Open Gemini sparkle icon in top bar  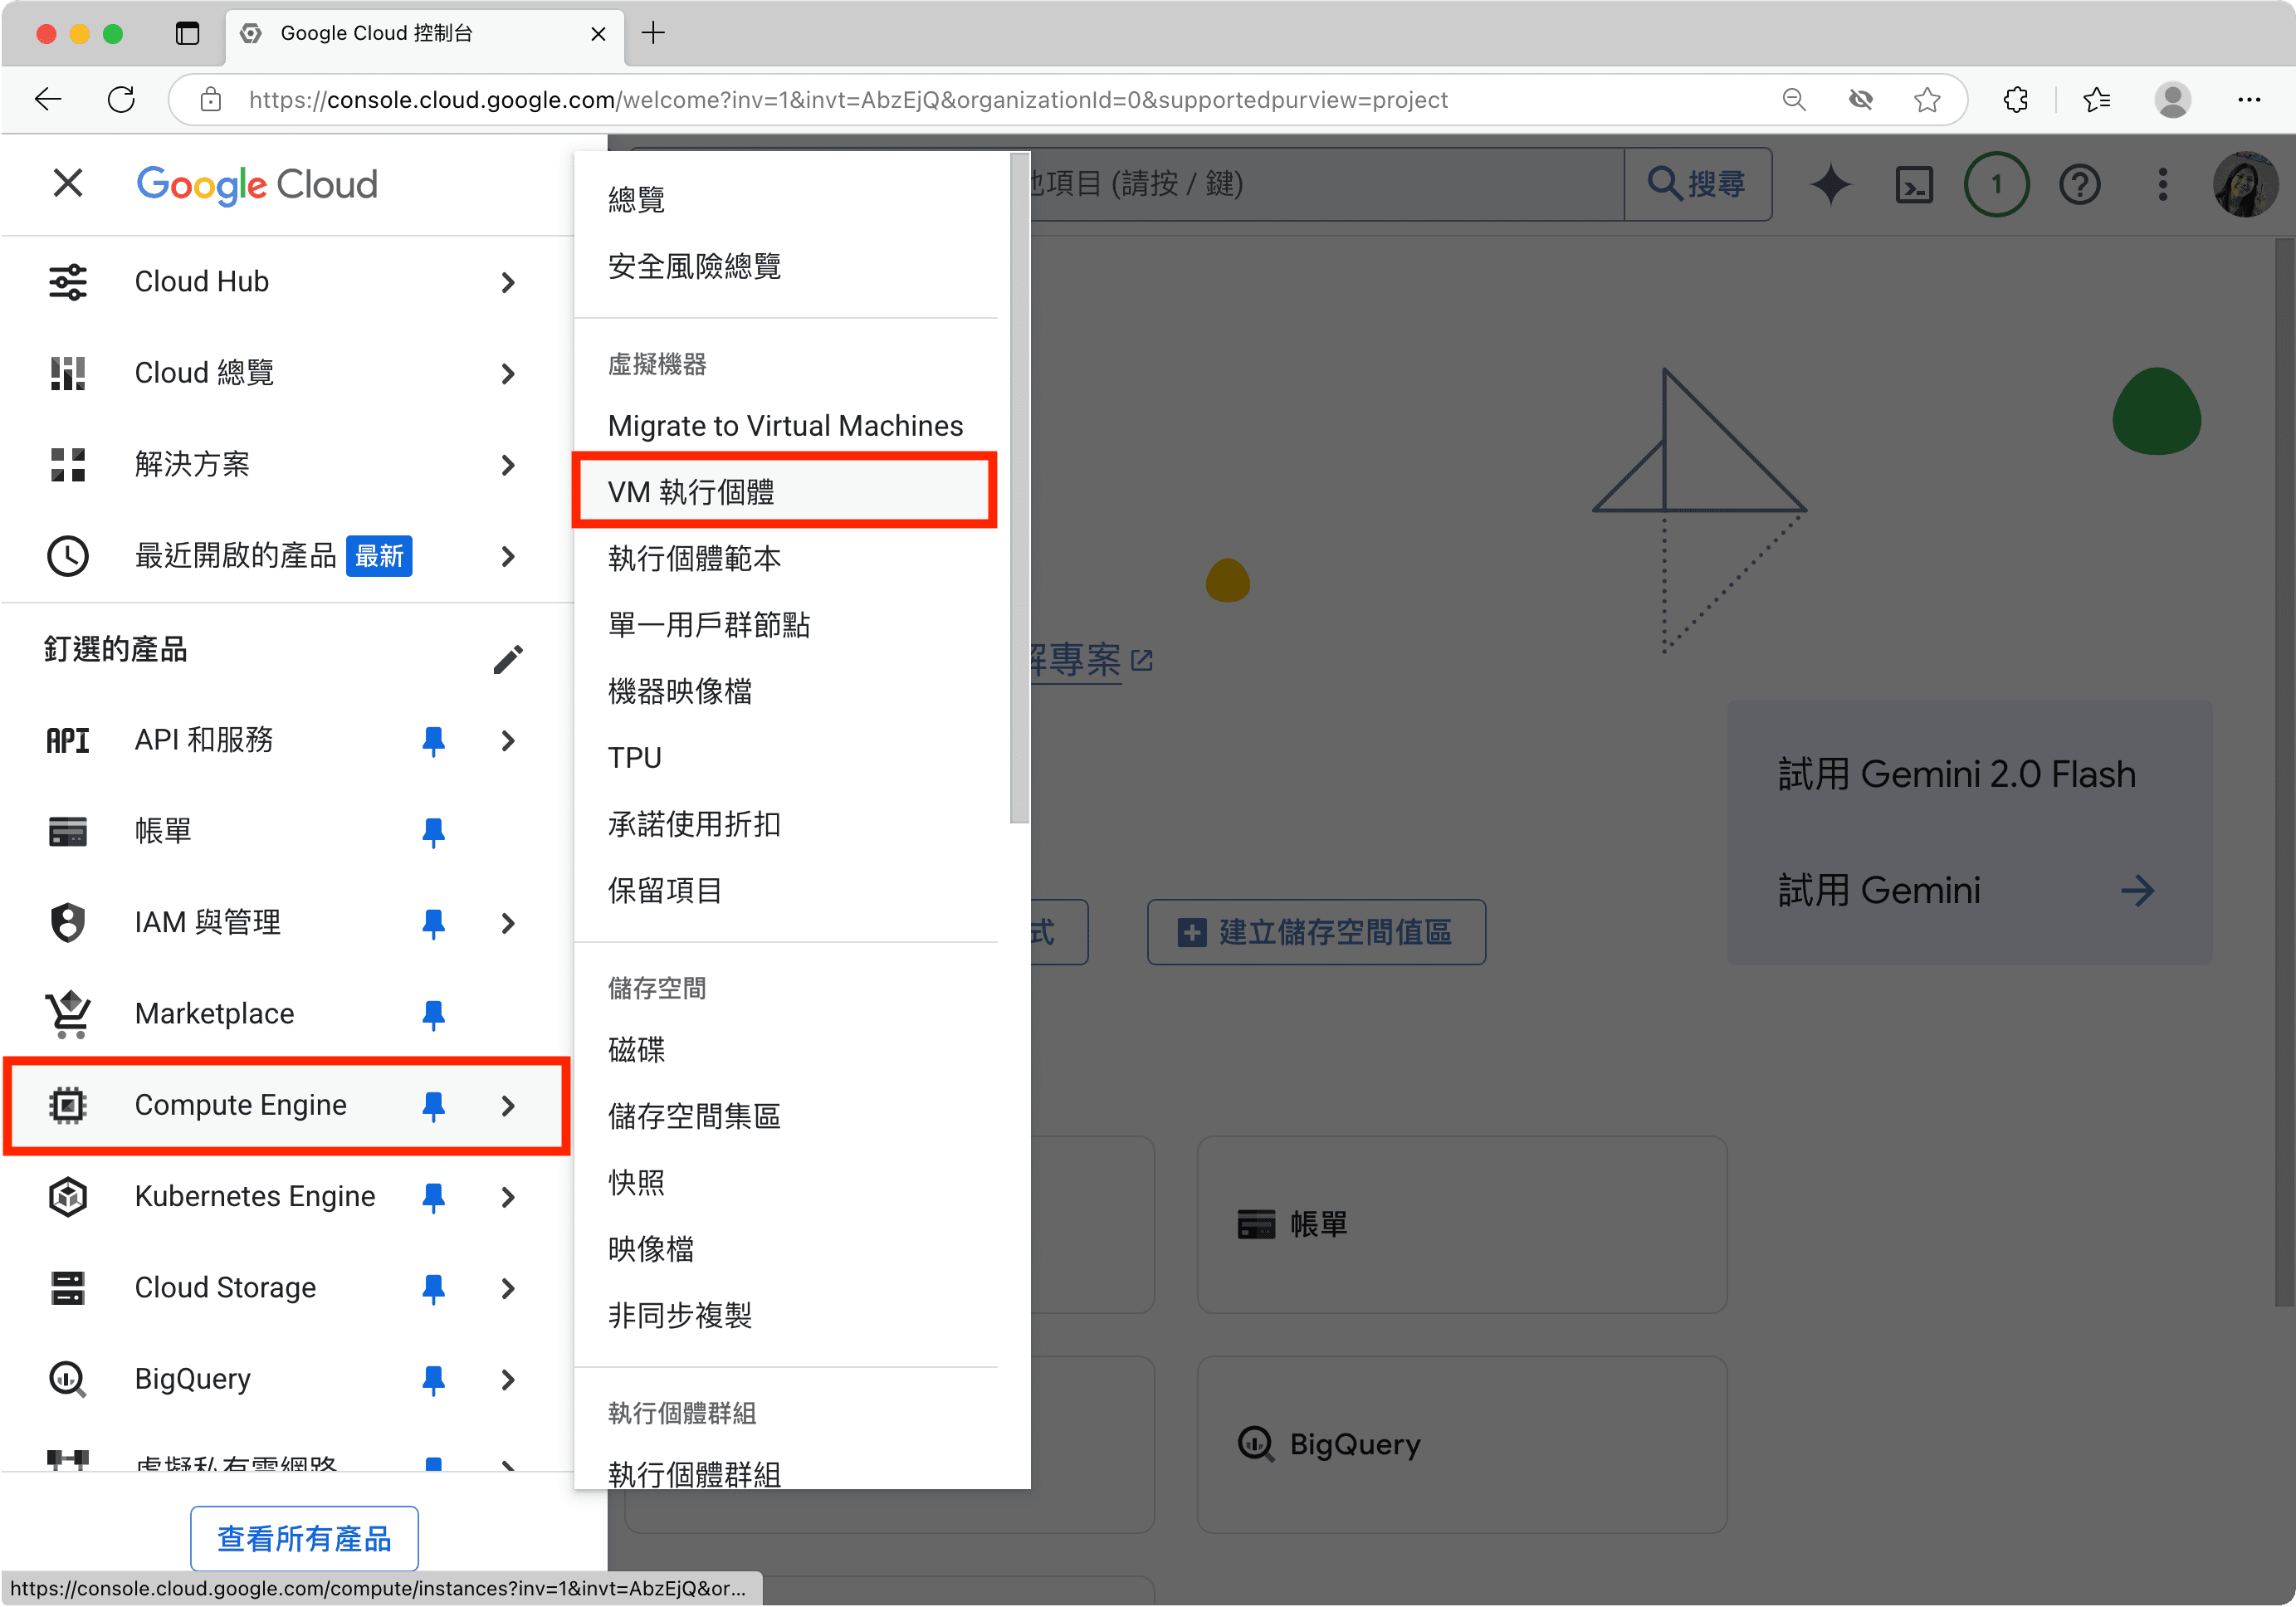[1830, 184]
